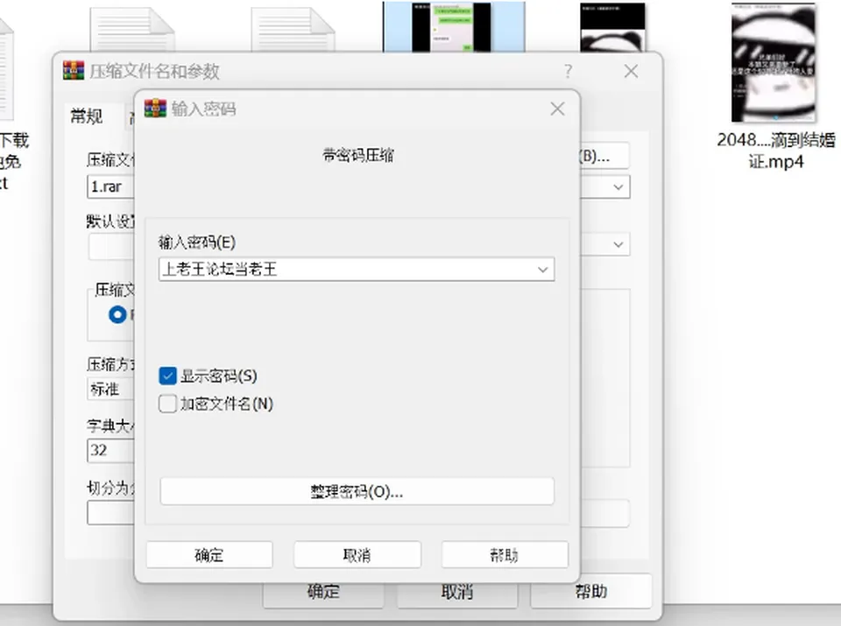Close the 压缩文件名和参数 window

point(631,71)
